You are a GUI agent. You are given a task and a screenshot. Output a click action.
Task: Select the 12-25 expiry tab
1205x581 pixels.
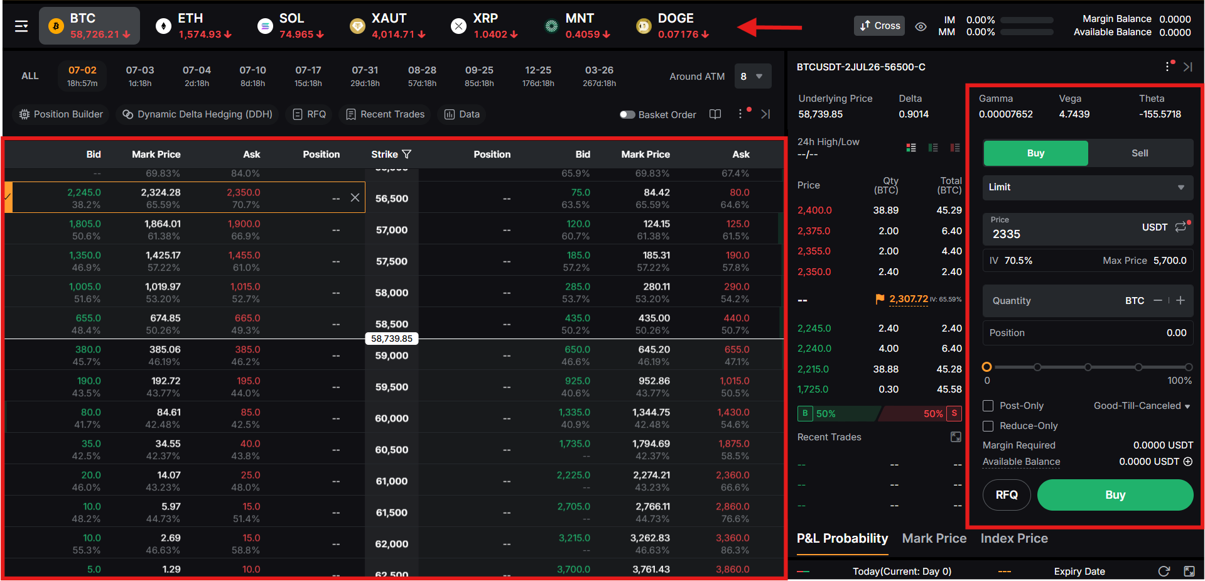538,76
